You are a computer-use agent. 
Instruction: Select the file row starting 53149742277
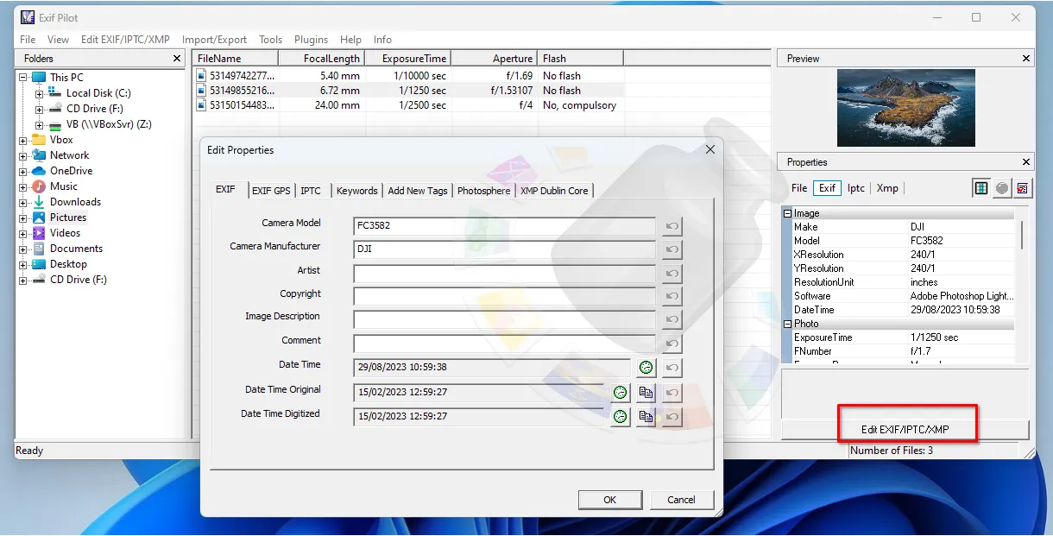click(481, 76)
